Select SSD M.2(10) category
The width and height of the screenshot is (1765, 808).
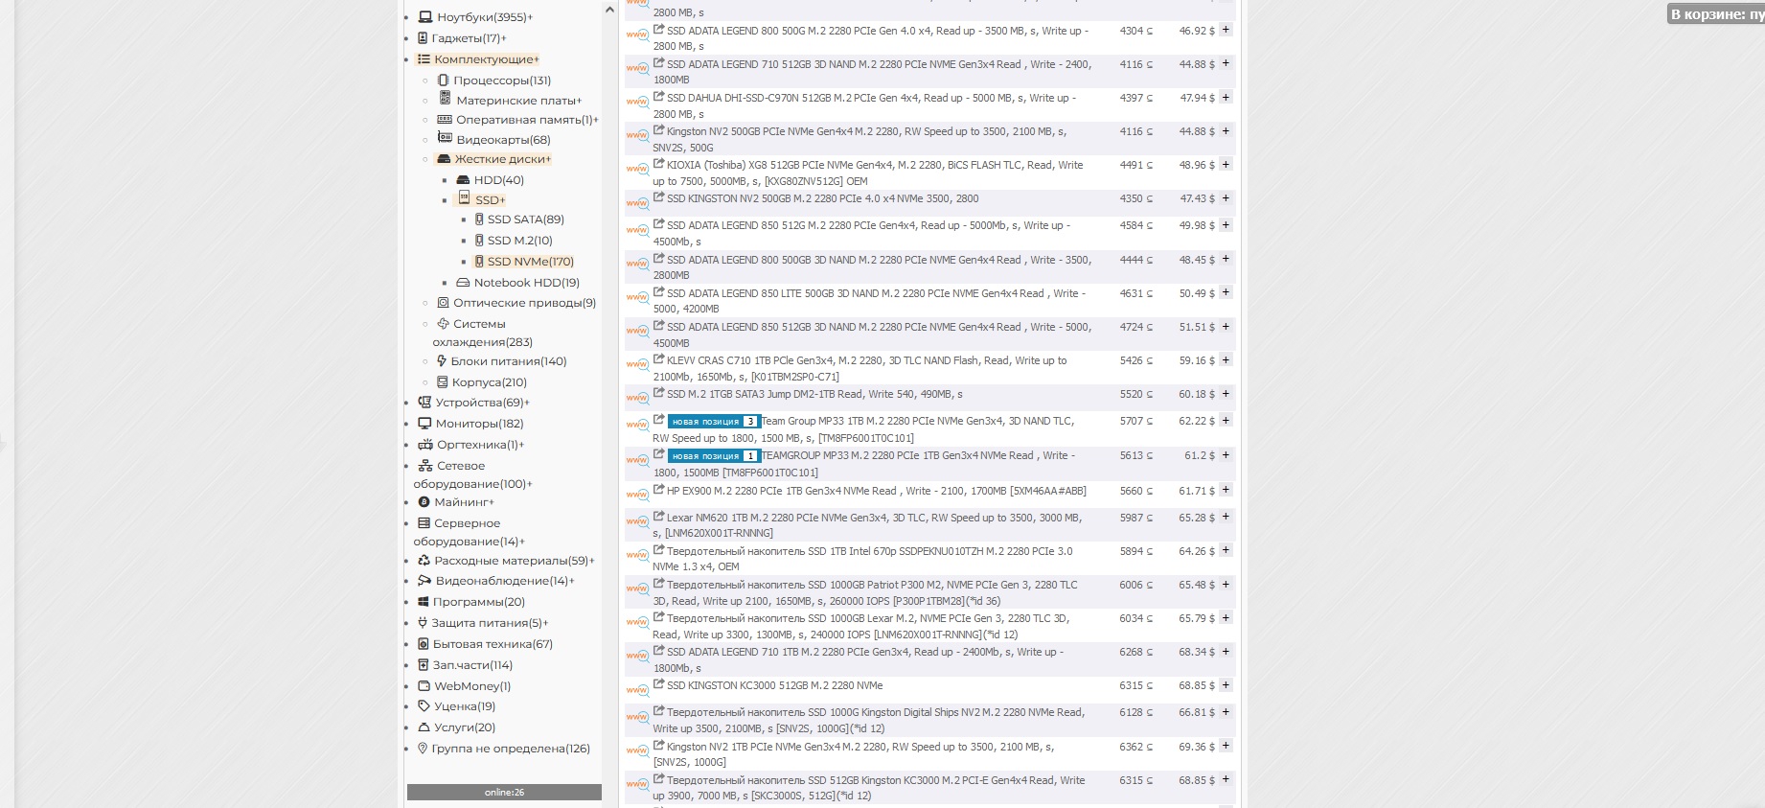[x=519, y=241]
